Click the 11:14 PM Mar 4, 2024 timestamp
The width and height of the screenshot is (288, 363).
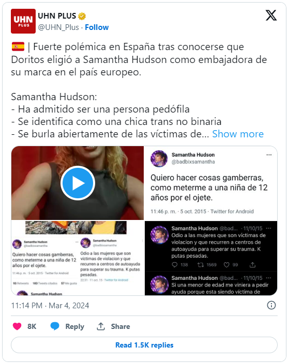[50, 306]
